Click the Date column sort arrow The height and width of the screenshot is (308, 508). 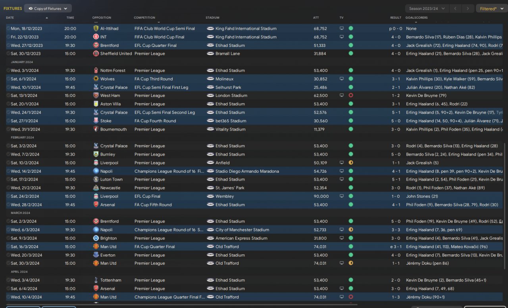[47, 18]
